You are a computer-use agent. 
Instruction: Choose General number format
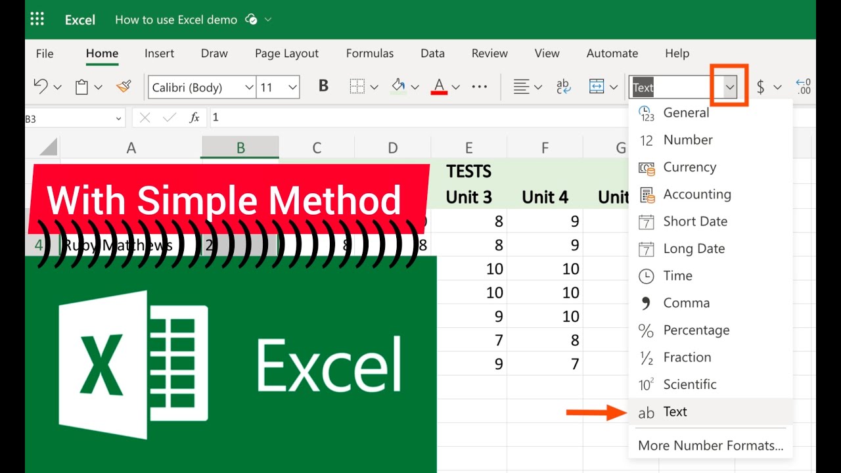tap(711, 113)
